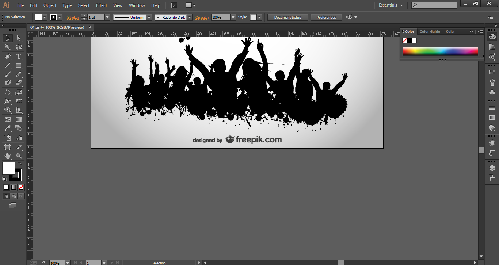Swap fill and stroke colors
499x265 pixels.
[20, 164]
